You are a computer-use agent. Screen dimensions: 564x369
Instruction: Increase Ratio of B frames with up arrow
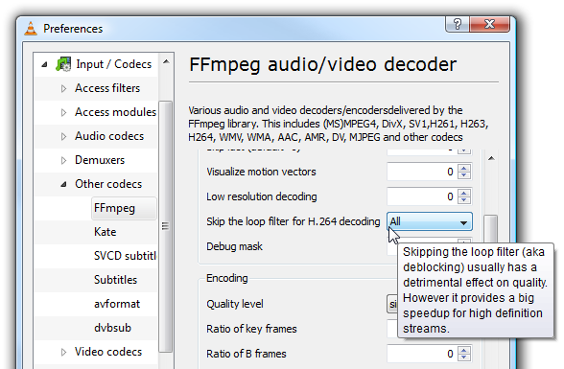[x=464, y=351]
